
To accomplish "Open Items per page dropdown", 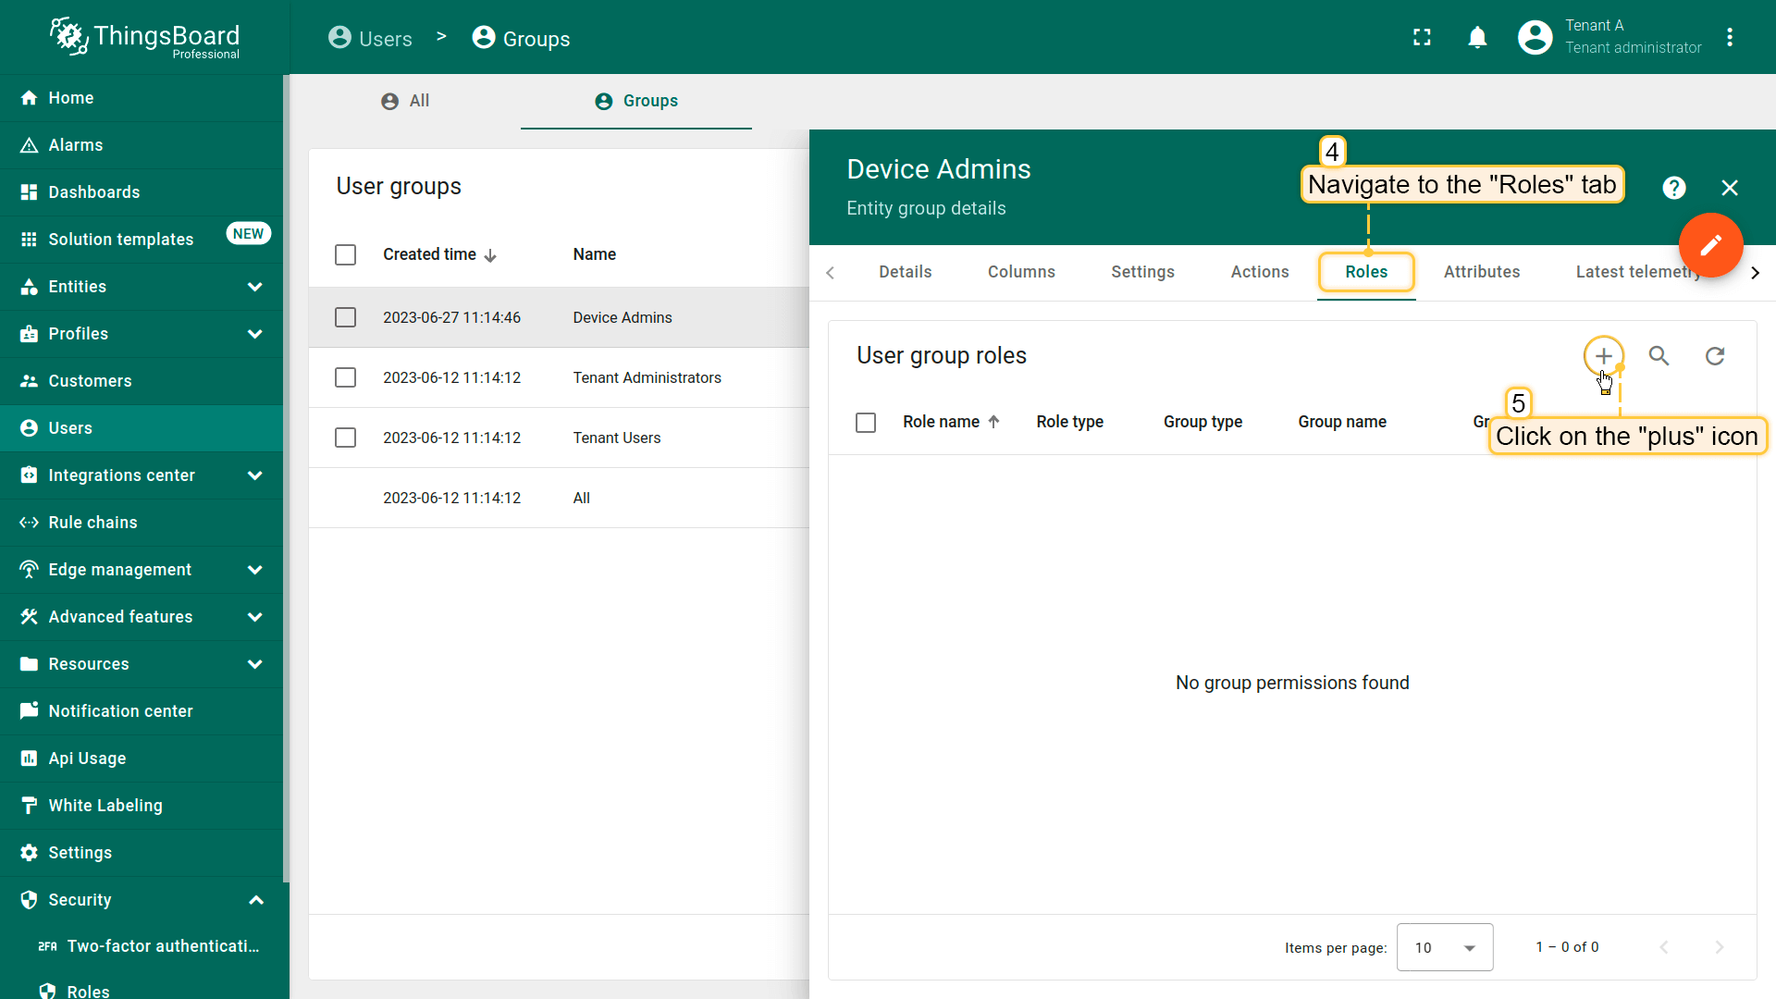I will [1444, 947].
